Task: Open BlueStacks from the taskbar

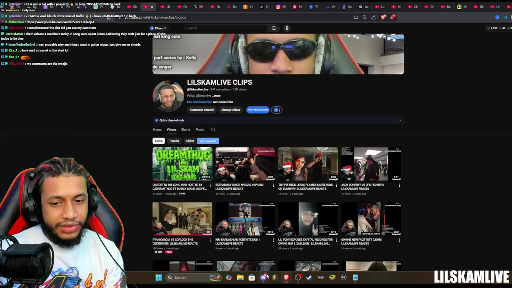Action: (332, 278)
